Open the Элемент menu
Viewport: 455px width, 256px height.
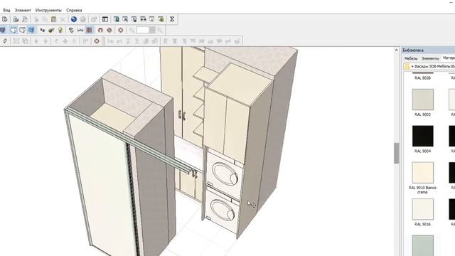pyautogui.click(x=23, y=10)
